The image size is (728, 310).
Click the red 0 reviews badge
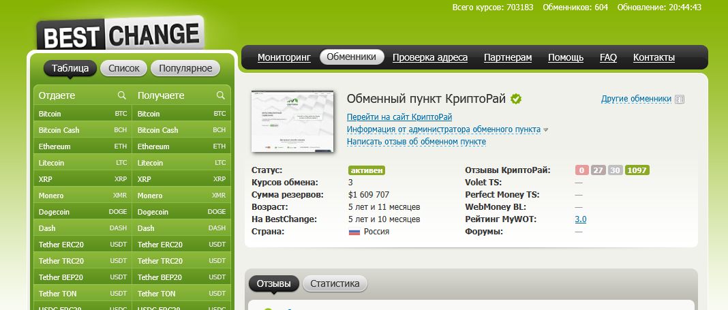point(581,170)
